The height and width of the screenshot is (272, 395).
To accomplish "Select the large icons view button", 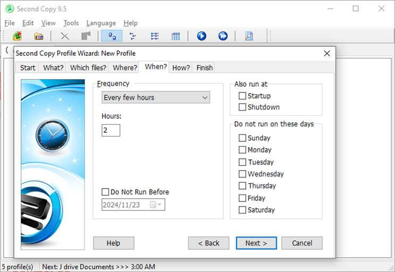I will (112, 36).
